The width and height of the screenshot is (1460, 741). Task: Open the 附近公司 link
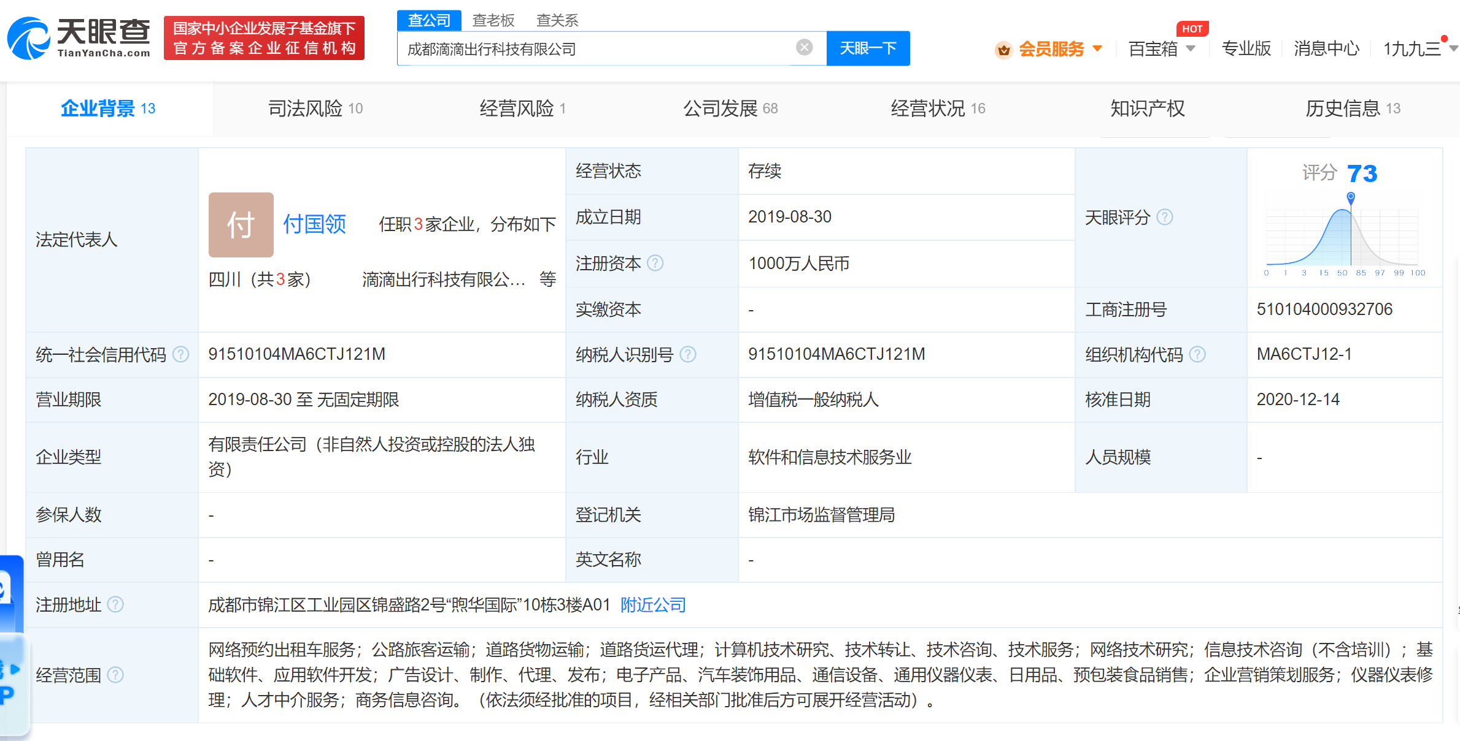pos(653,605)
